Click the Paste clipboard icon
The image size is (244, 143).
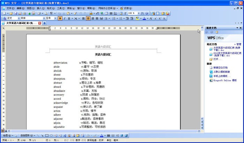coord(68,14)
